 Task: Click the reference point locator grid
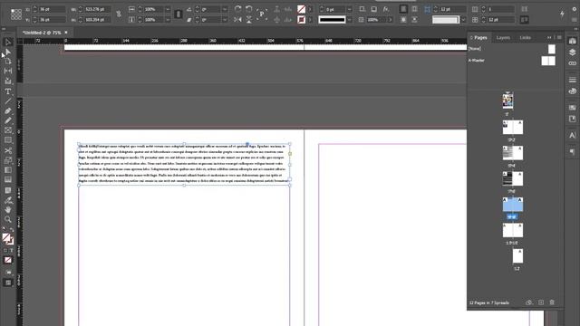(16, 14)
